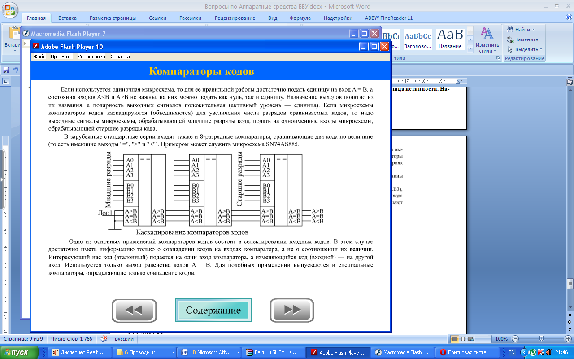
Task: Open the Ссылки ribbon tab
Action: tap(157, 18)
